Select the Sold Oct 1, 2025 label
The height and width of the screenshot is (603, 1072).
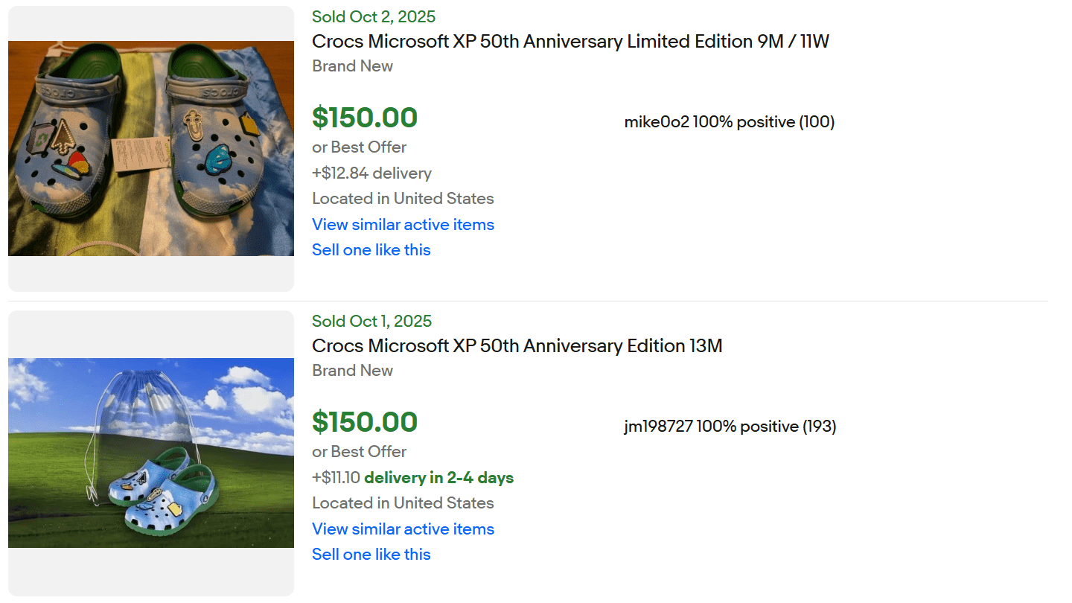[371, 322]
